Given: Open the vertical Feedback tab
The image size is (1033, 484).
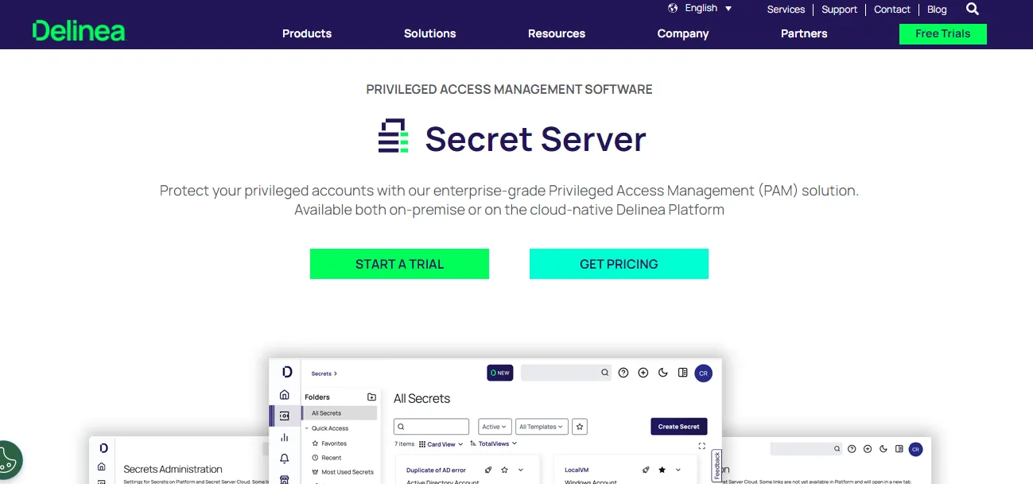Looking at the screenshot, I should pyautogui.click(x=716, y=466).
